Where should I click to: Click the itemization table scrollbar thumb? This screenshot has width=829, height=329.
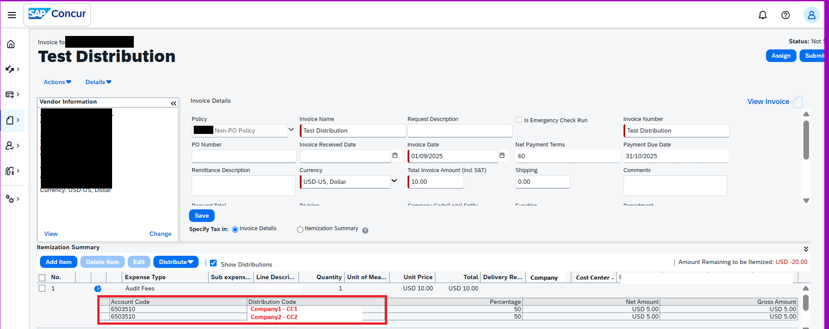click(806, 303)
